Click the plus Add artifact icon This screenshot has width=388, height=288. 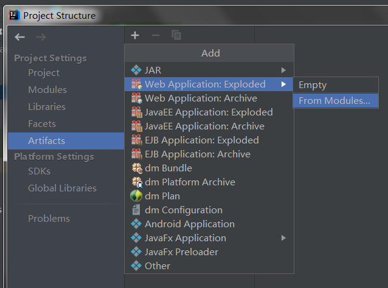point(135,35)
